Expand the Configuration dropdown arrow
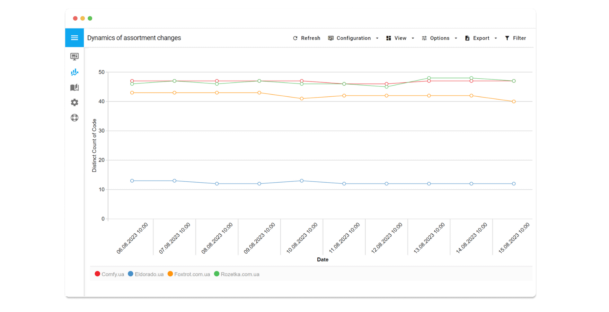609x312 pixels. (377, 38)
